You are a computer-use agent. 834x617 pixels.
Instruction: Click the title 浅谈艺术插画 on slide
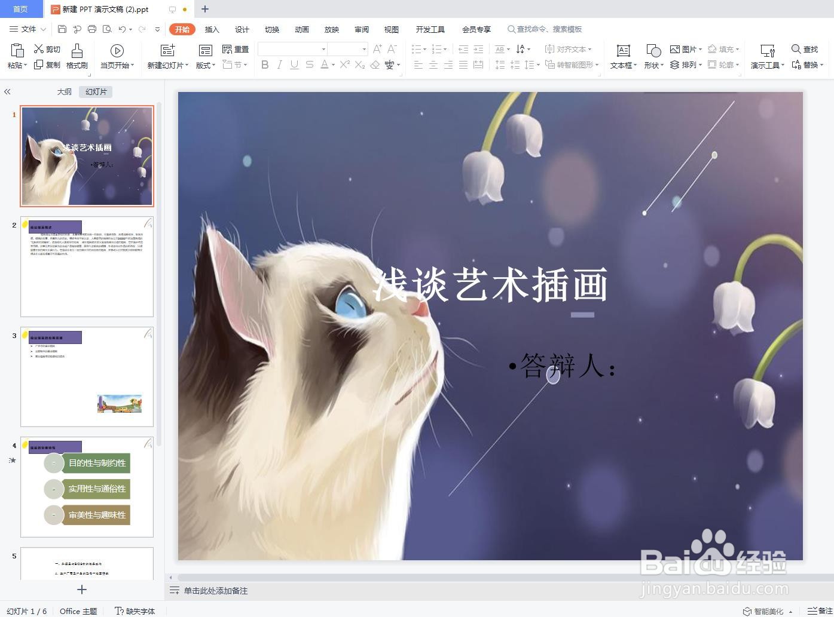coord(490,285)
